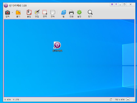The image size is (137, 103).
Task: Click the 반디카메라 shortcut in captured image
Action: coord(57,47)
